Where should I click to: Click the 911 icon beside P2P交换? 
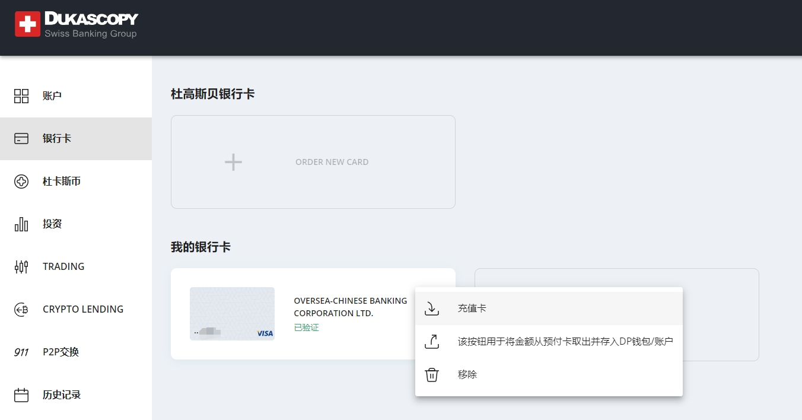21,352
